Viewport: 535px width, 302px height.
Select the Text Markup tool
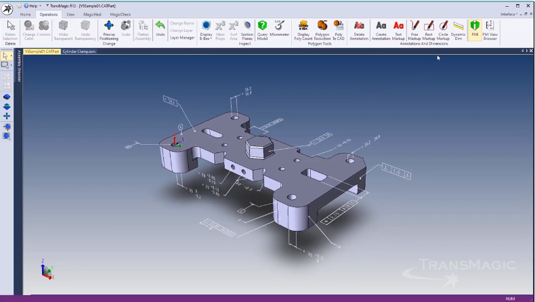tap(398, 30)
